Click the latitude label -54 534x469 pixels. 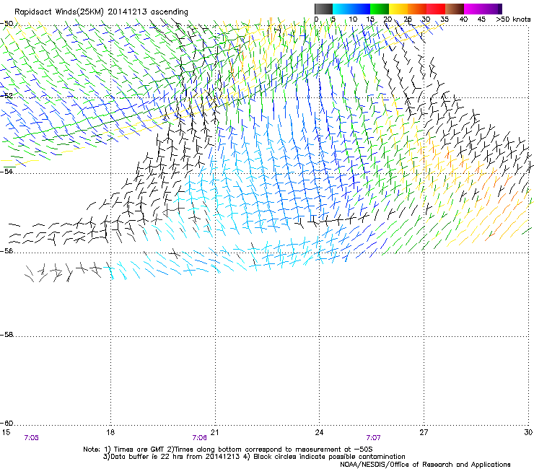[6, 171]
